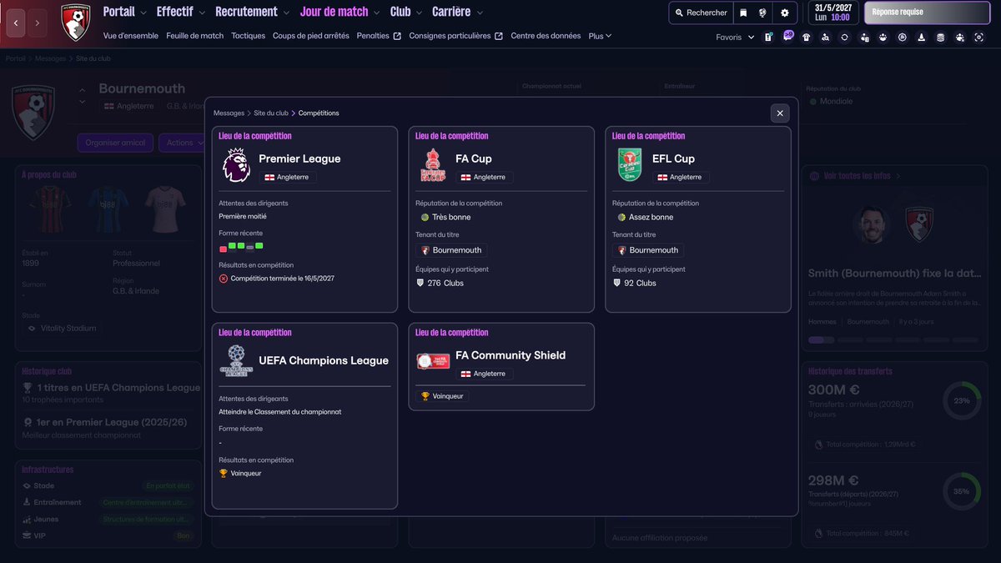The width and height of the screenshot is (1001, 563).
Task: Click Site du club in the dialog breadcrumb
Action: pyautogui.click(x=271, y=113)
